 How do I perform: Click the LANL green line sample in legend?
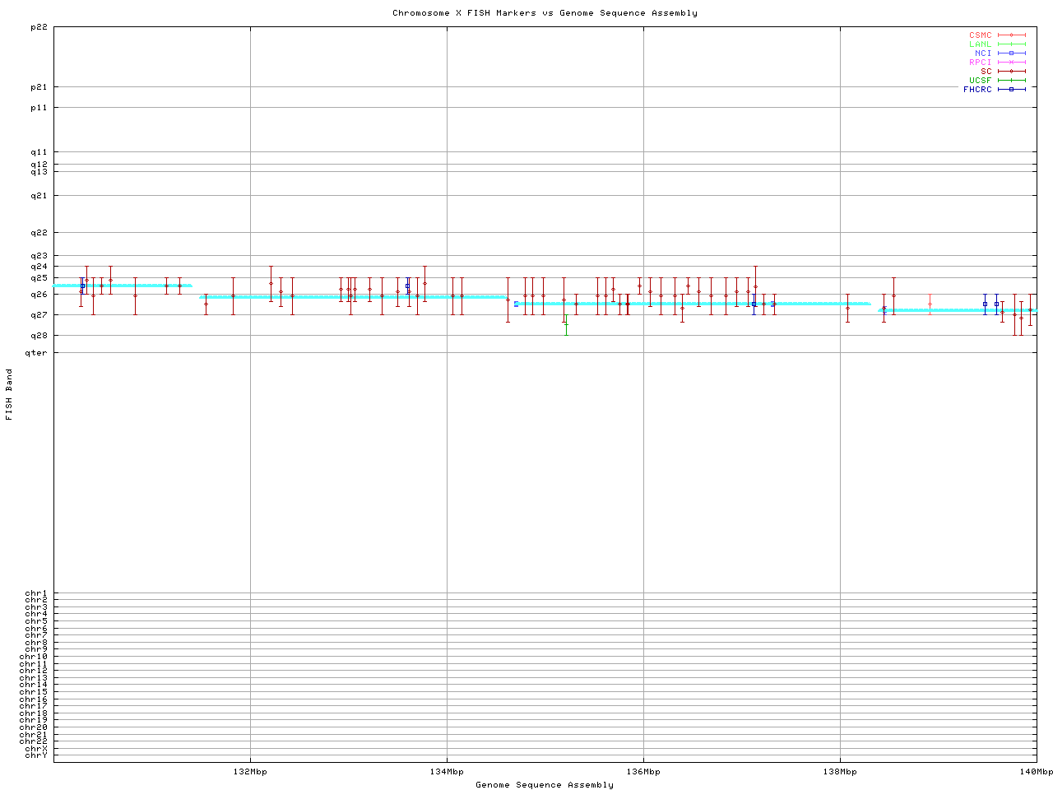(1011, 44)
